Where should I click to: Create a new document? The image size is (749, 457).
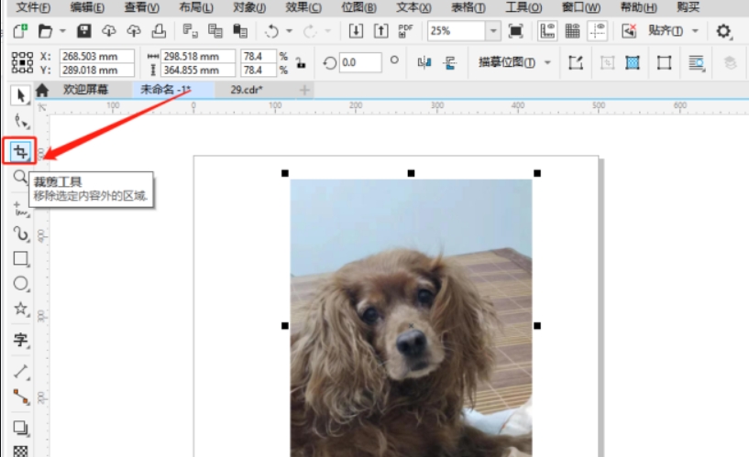[x=20, y=31]
